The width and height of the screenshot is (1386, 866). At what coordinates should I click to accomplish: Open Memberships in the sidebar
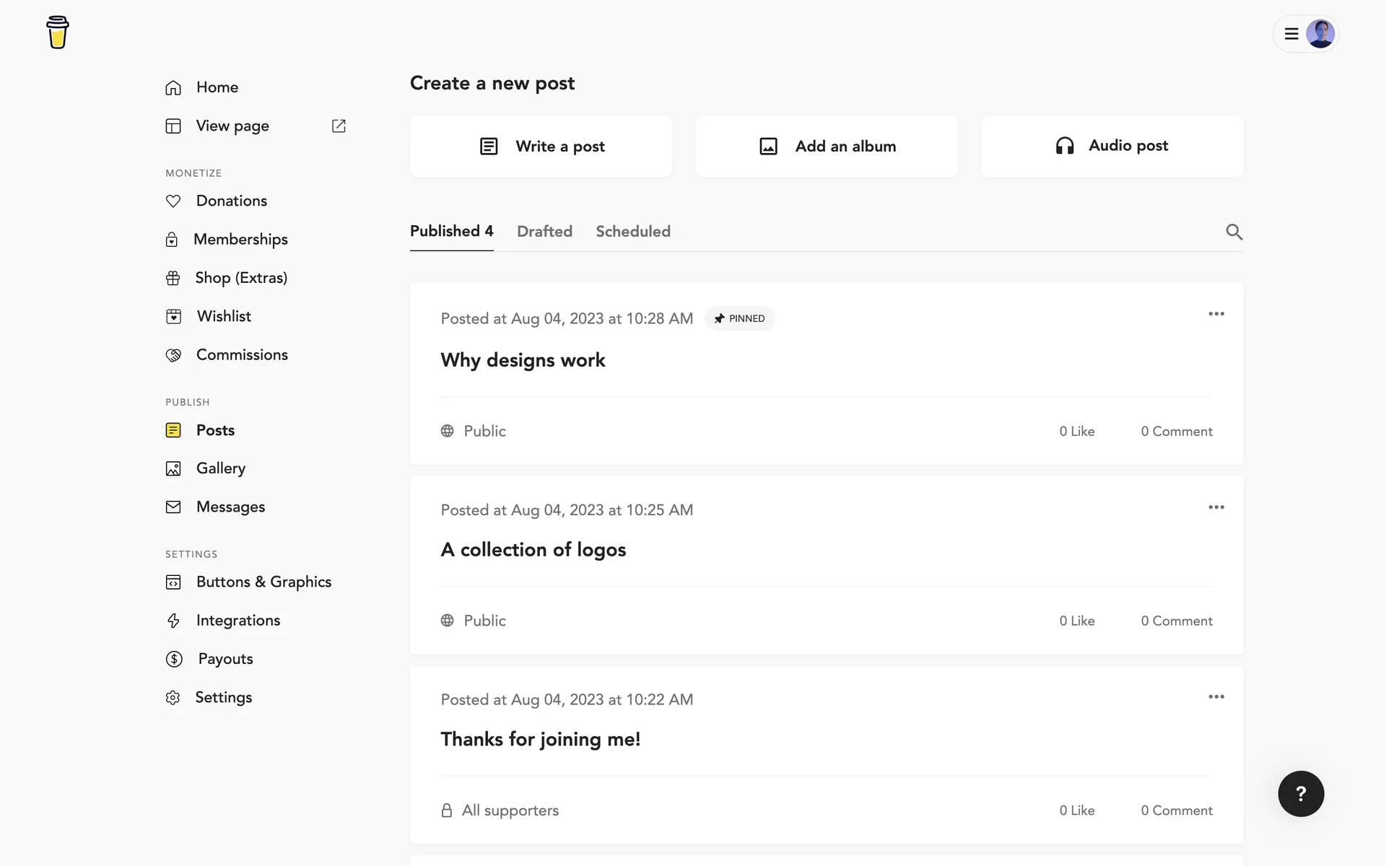point(240,240)
